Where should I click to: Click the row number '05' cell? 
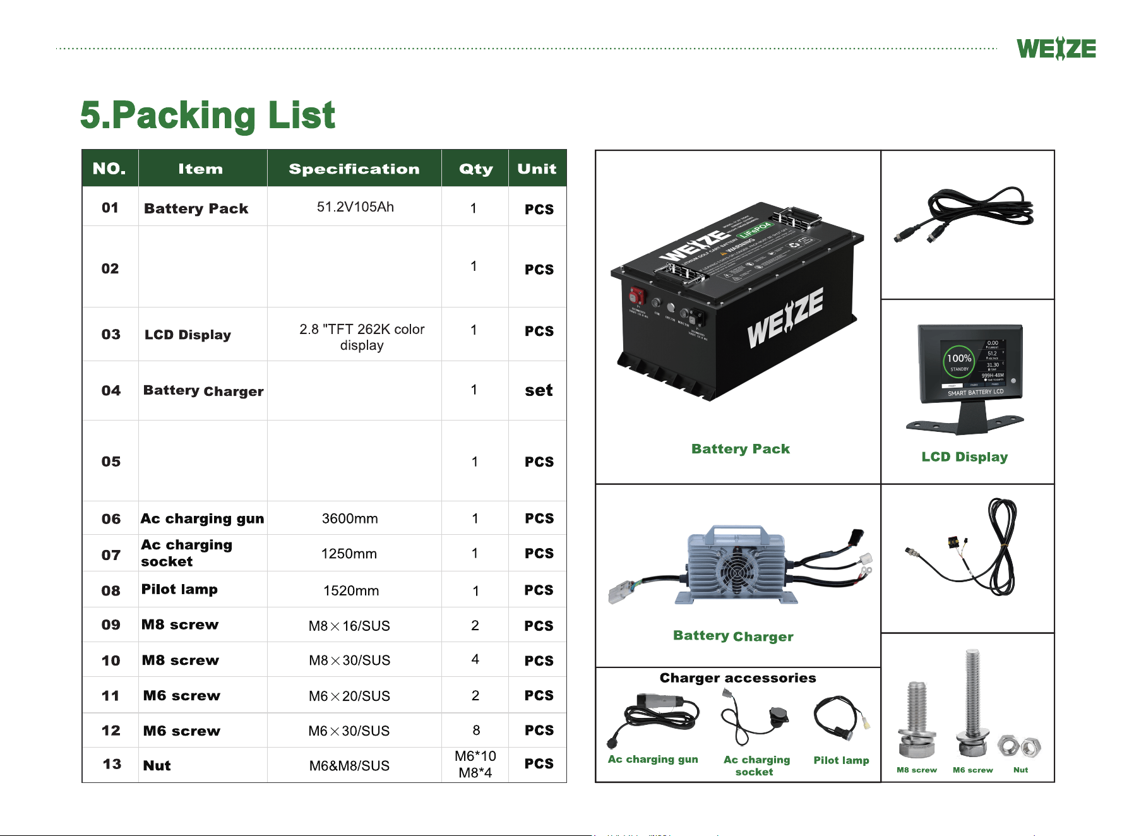click(x=110, y=462)
